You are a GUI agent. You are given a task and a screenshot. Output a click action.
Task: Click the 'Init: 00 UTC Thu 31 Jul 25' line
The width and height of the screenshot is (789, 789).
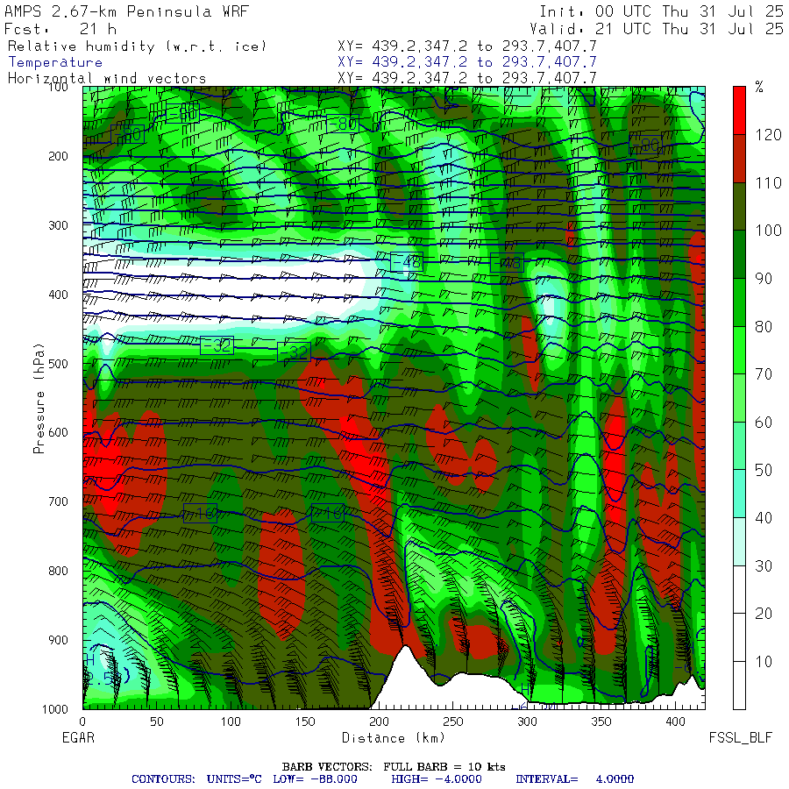click(662, 11)
